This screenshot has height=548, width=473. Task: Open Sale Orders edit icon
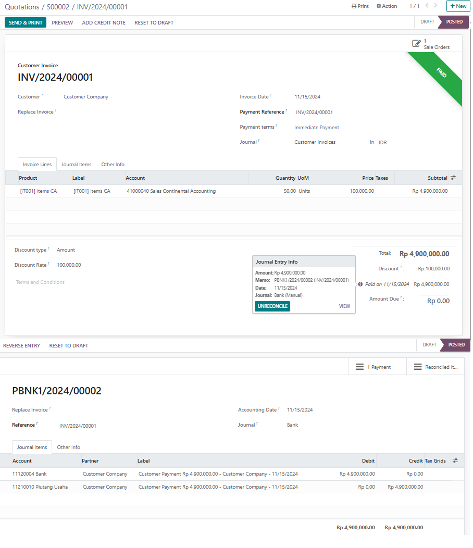point(416,43)
